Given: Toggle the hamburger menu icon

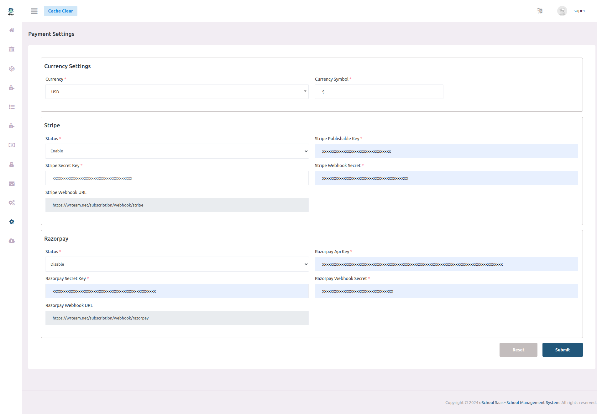Looking at the screenshot, I should 34,11.
